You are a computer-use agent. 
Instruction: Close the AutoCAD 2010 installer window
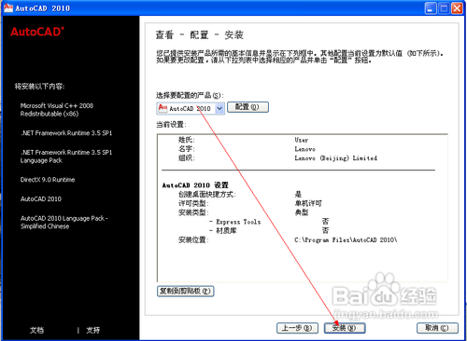pos(457,8)
